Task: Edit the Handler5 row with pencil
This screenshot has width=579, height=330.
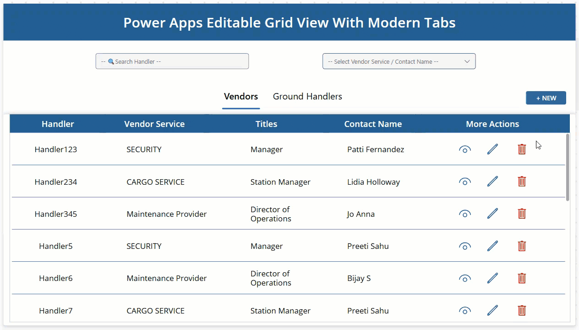Action: 492,246
